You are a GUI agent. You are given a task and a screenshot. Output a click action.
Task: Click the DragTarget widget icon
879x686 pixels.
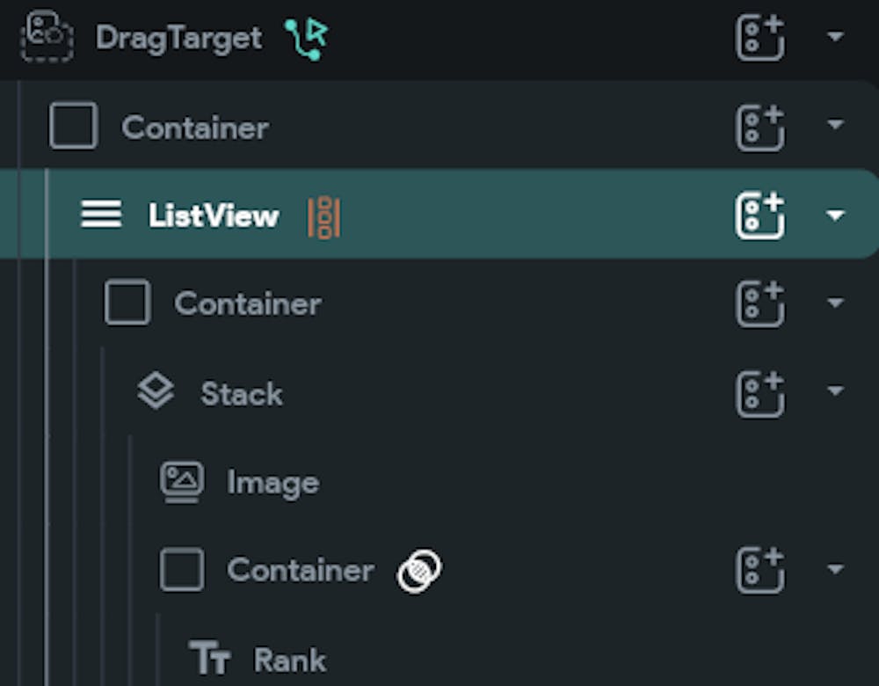[x=47, y=37]
